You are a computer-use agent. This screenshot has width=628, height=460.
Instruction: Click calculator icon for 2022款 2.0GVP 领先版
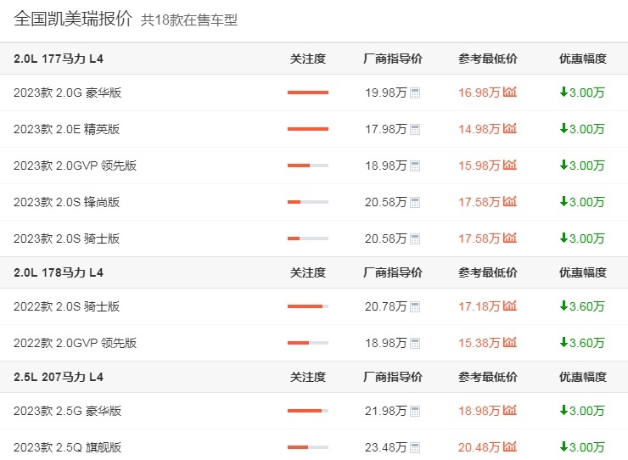tap(415, 344)
